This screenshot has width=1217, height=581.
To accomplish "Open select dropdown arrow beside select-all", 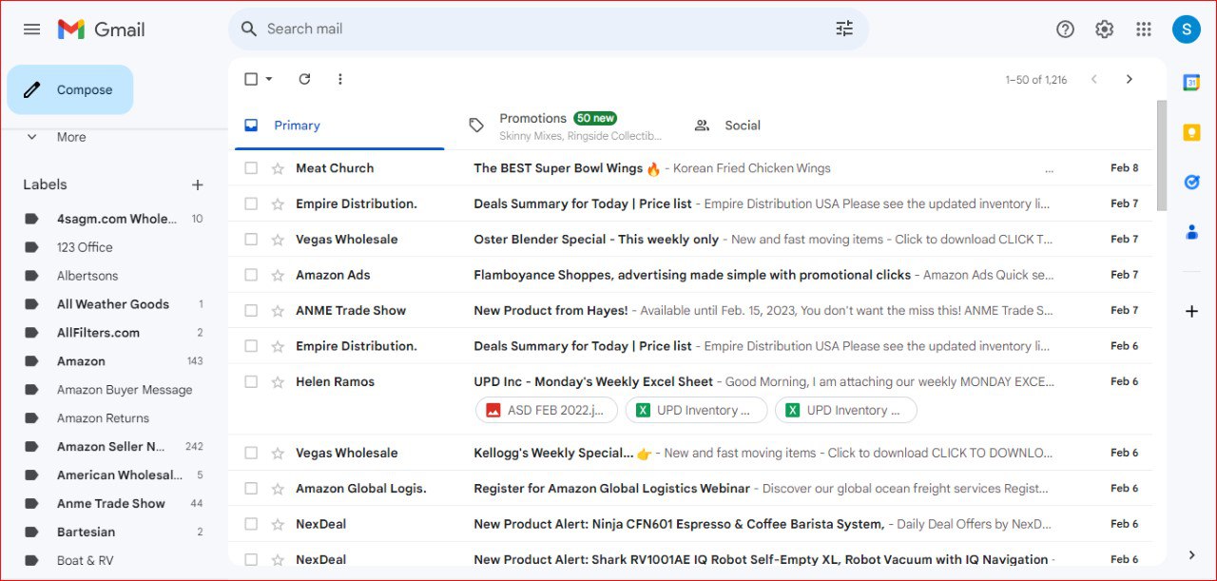I will tap(269, 79).
